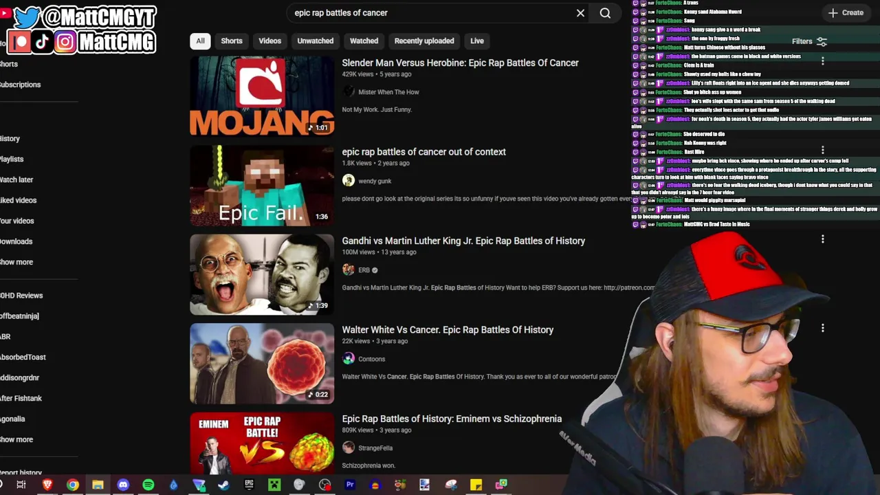
Task: Click the Eminem Epic Rap Battle thumbnail
Action: pos(262,443)
